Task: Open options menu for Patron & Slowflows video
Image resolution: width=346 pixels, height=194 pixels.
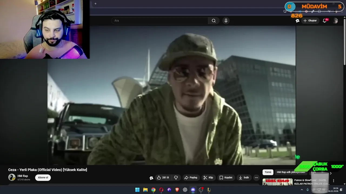Action: click(334, 181)
